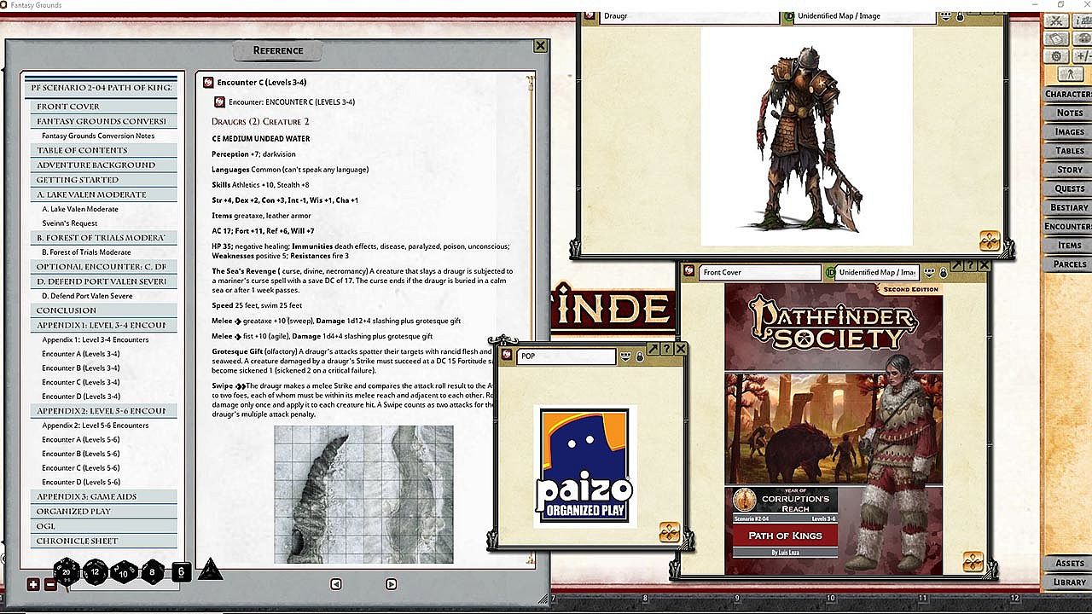Click the encounter map thumbnail
The width and height of the screenshot is (1092, 614).
363,495
